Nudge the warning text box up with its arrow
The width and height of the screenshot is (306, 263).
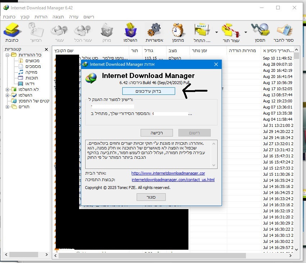point(214,144)
